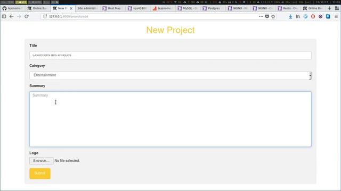Click the red Opera-style extension icon

coord(313,16)
